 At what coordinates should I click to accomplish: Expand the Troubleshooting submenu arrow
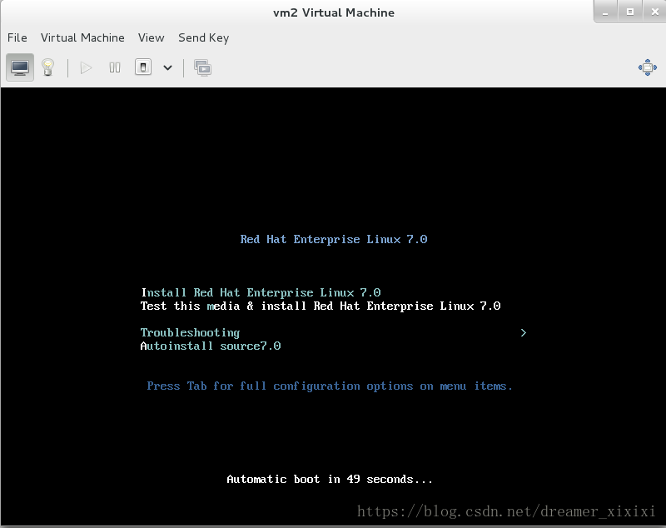click(524, 332)
